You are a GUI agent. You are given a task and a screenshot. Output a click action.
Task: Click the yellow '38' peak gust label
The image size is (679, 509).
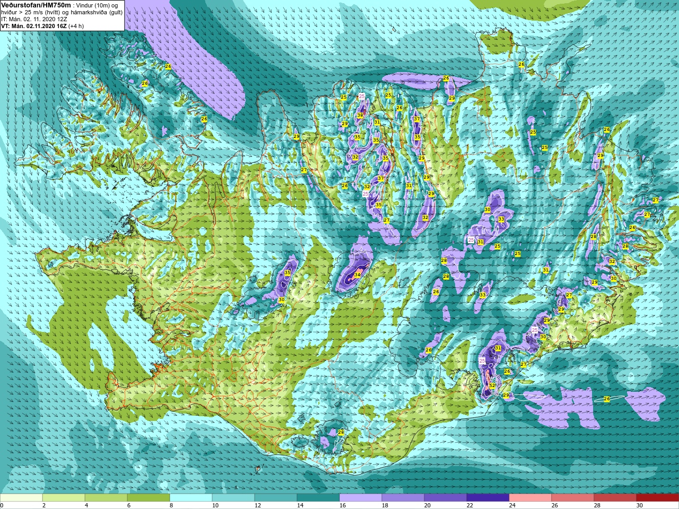[360, 116]
